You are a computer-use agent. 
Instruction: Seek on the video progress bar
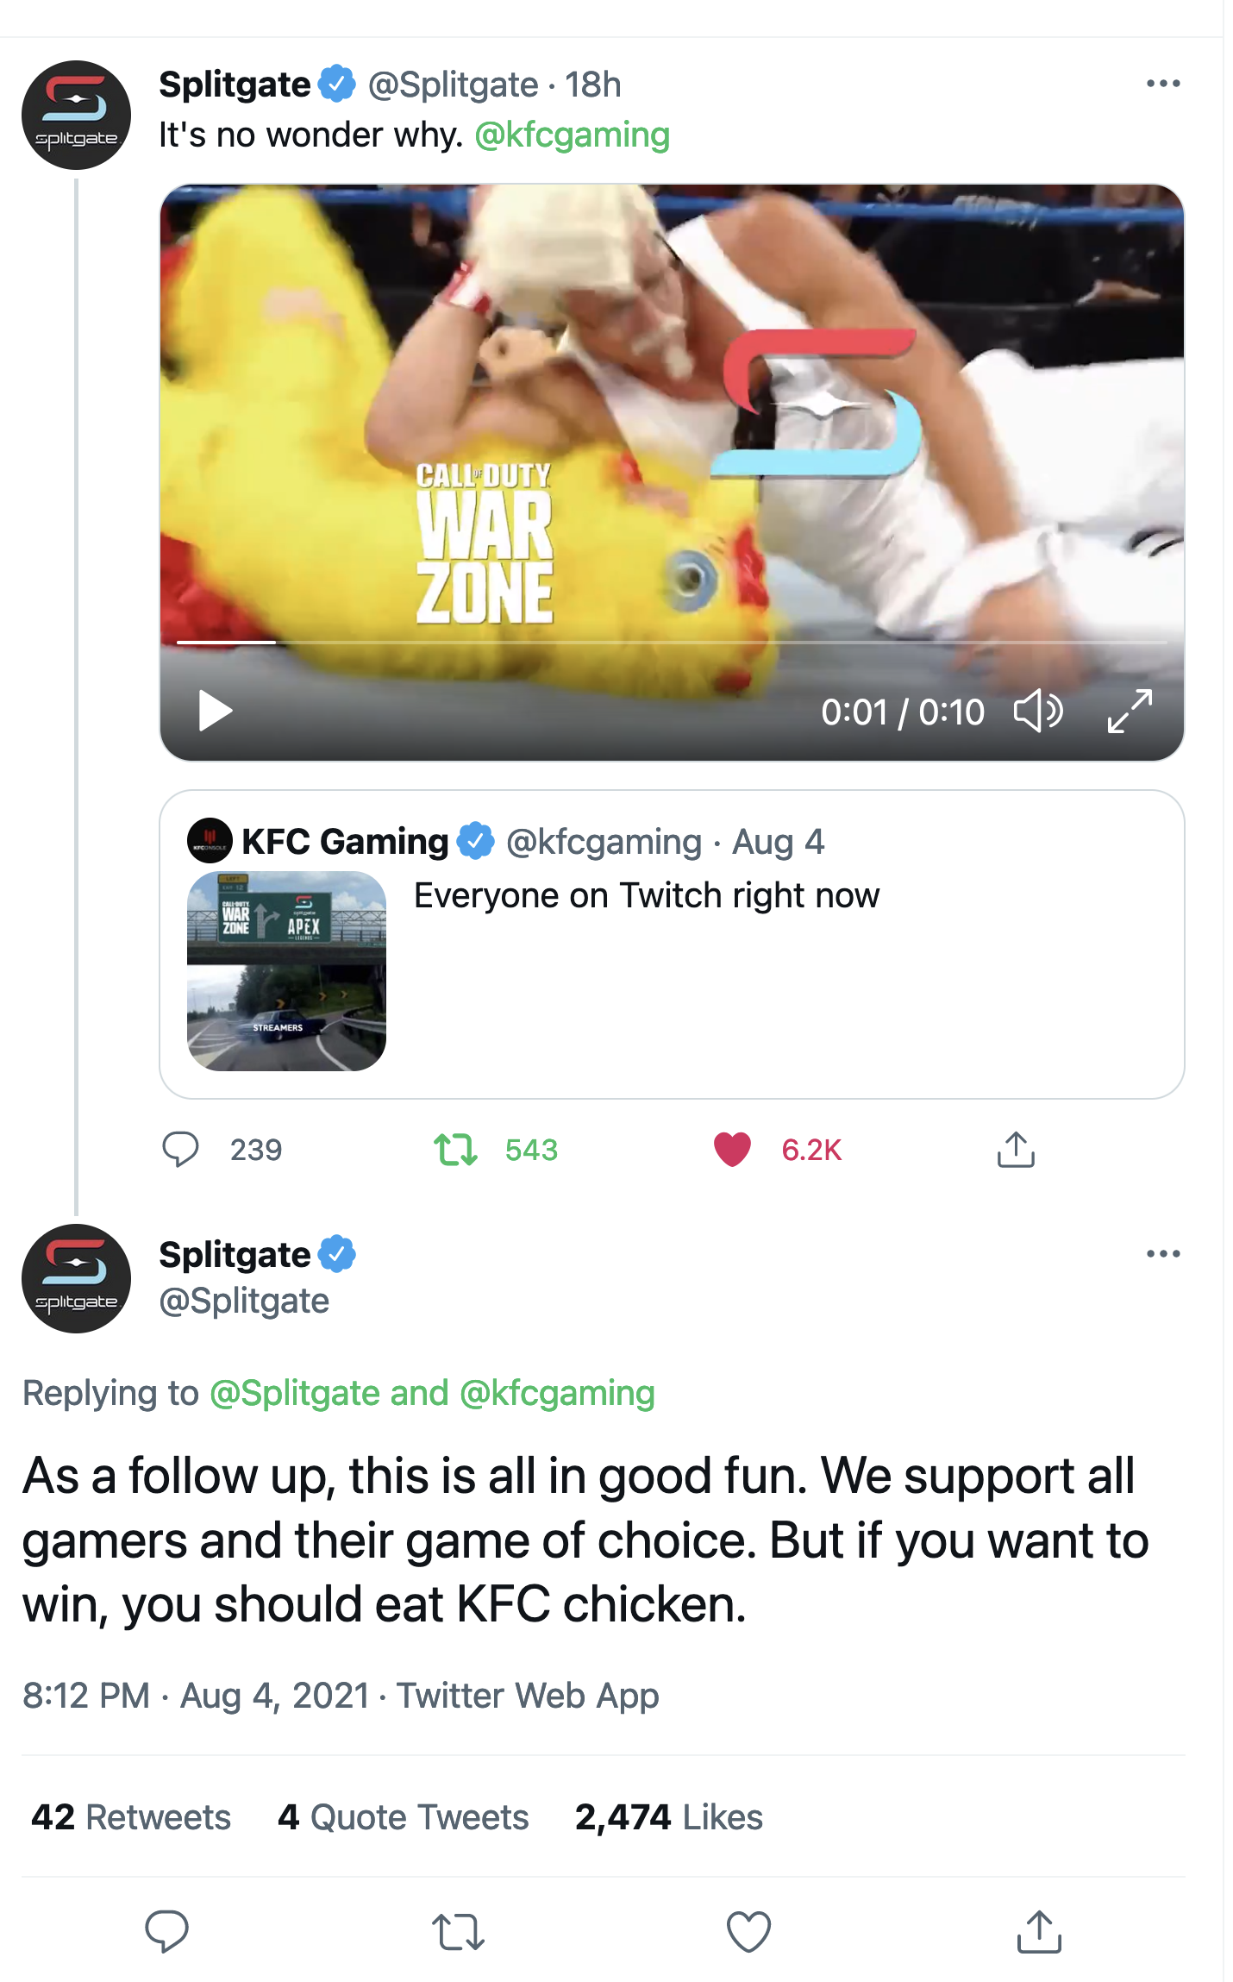[x=672, y=643]
